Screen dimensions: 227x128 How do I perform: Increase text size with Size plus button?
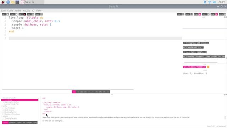tap(189, 14)
